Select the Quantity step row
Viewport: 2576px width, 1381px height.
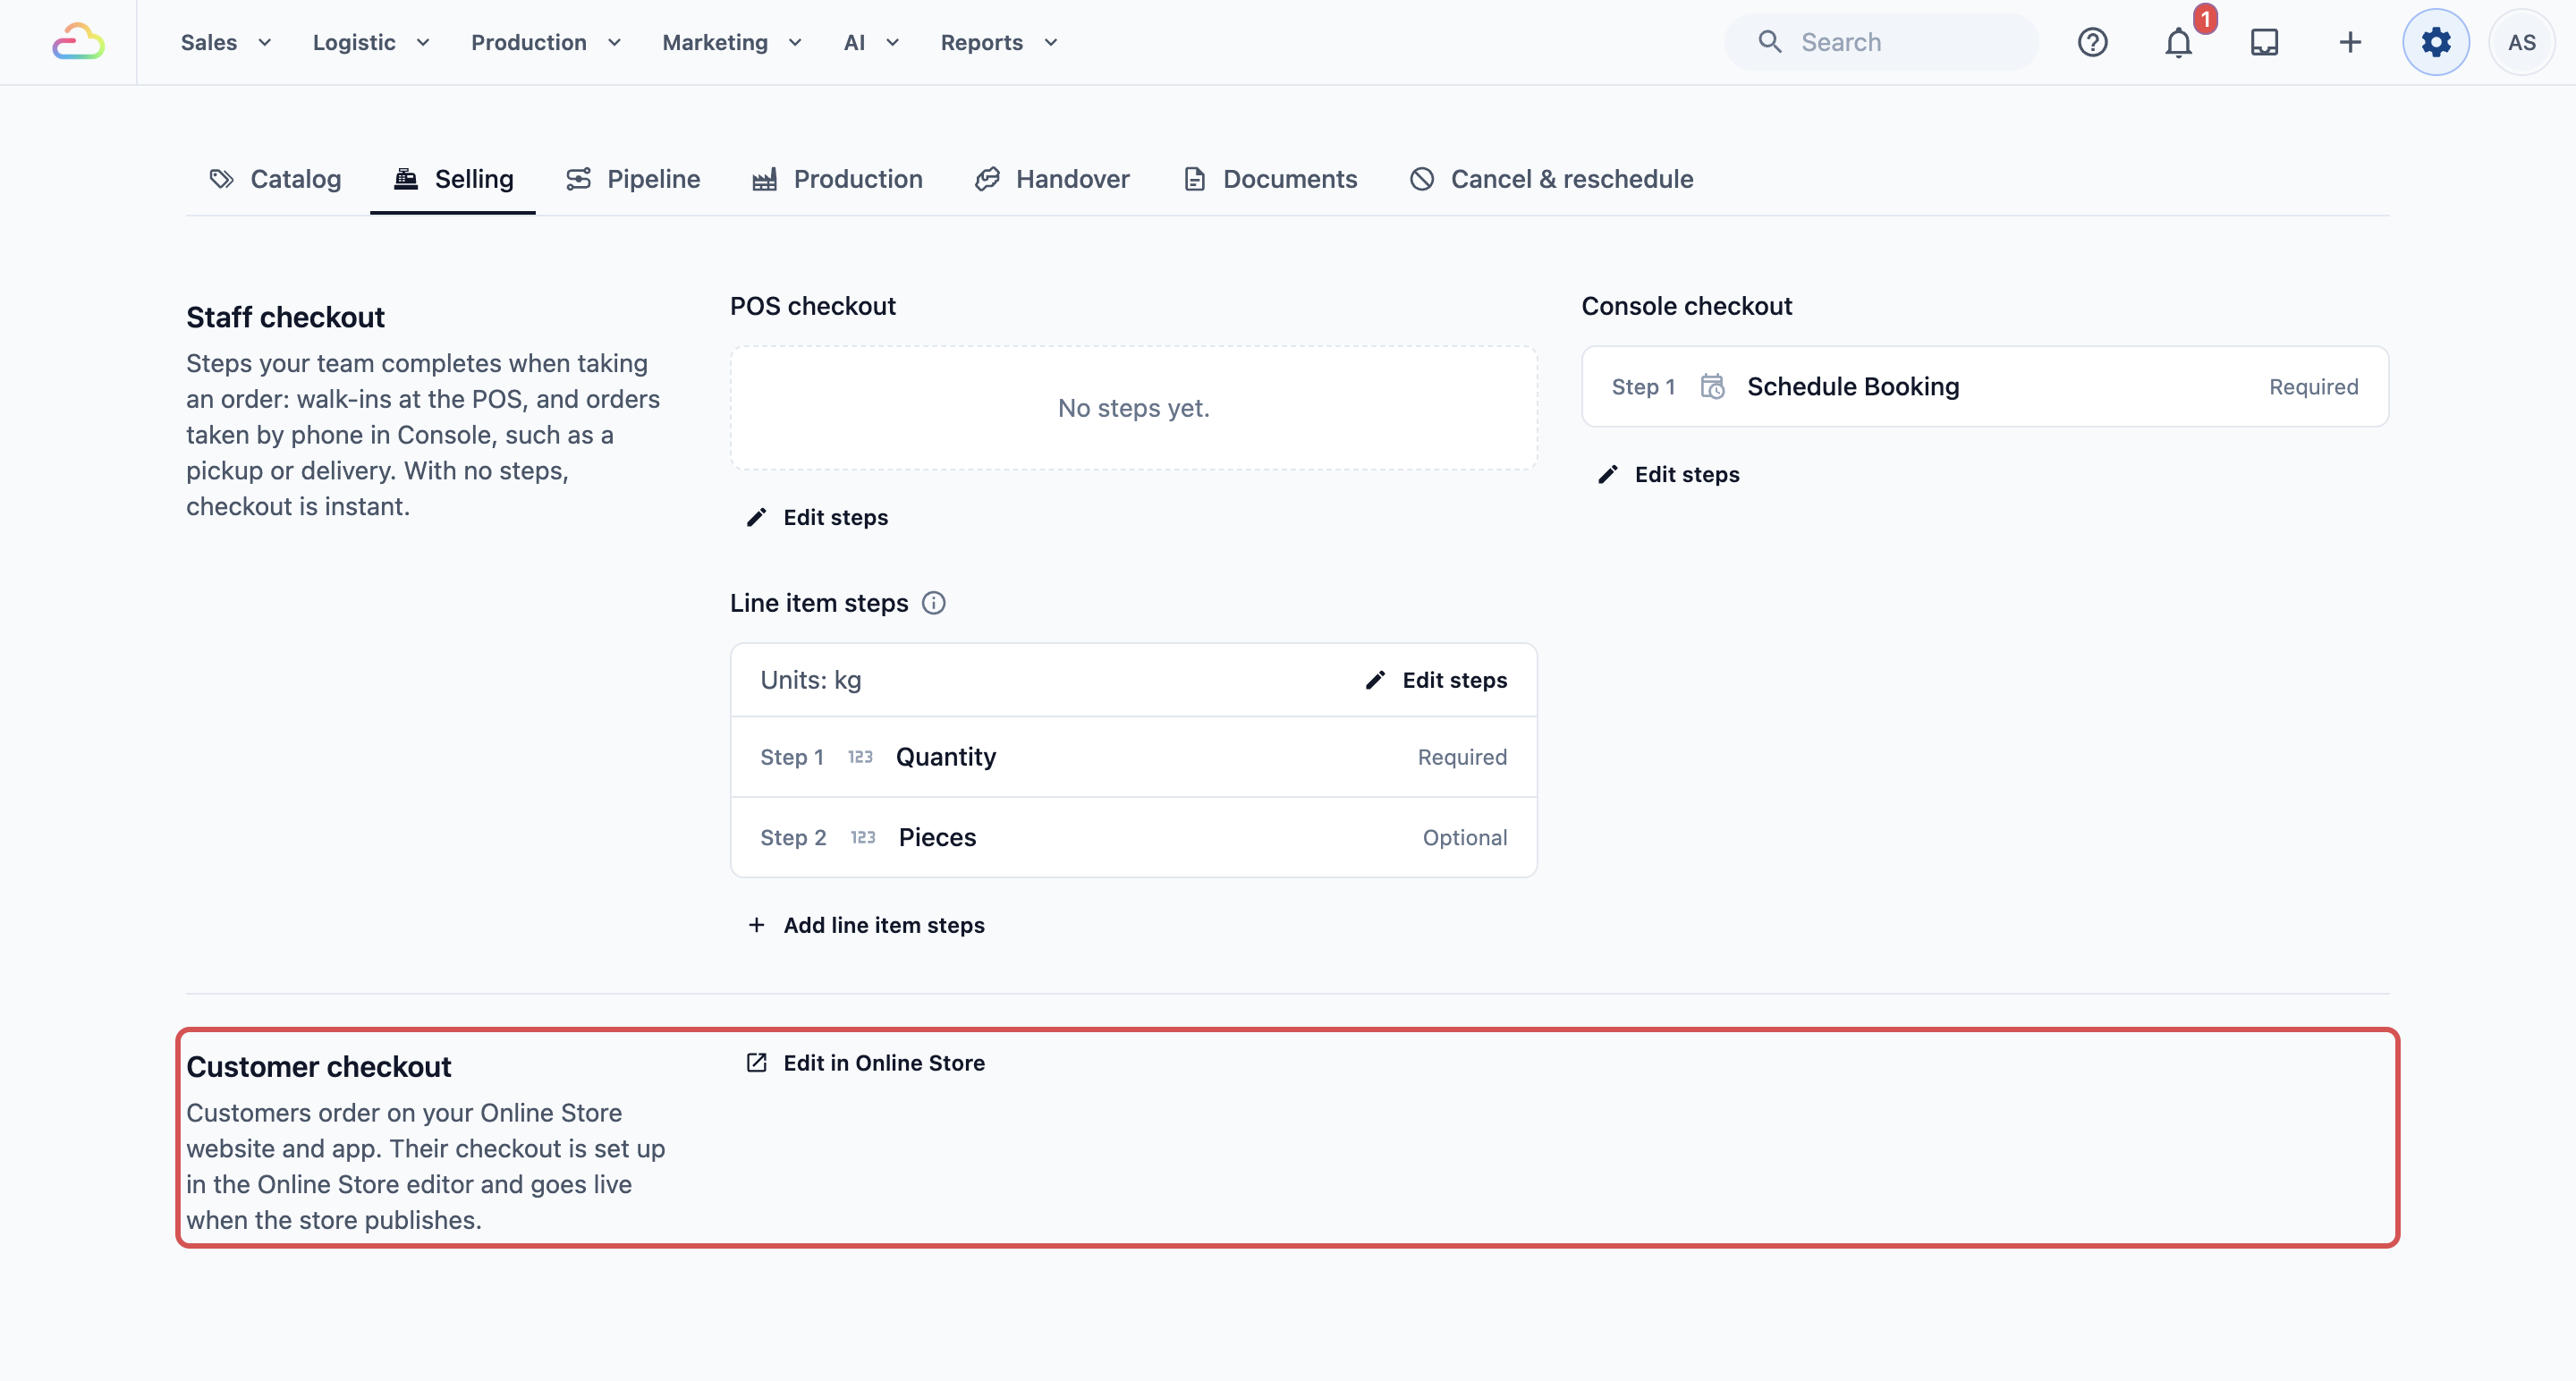click(1133, 757)
